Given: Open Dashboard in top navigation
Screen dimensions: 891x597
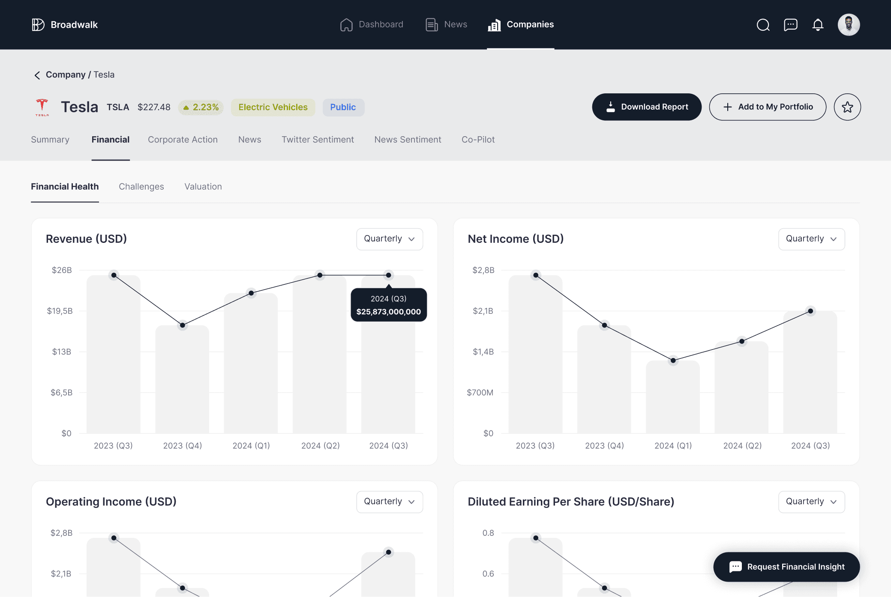Looking at the screenshot, I should pyautogui.click(x=372, y=25).
